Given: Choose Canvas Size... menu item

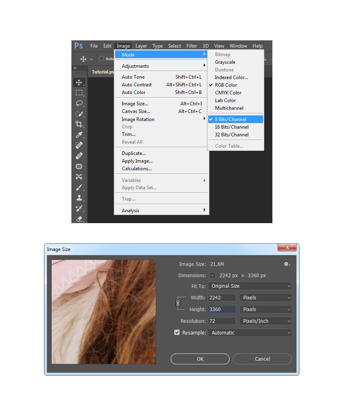Looking at the screenshot, I should pyautogui.click(x=161, y=111).
